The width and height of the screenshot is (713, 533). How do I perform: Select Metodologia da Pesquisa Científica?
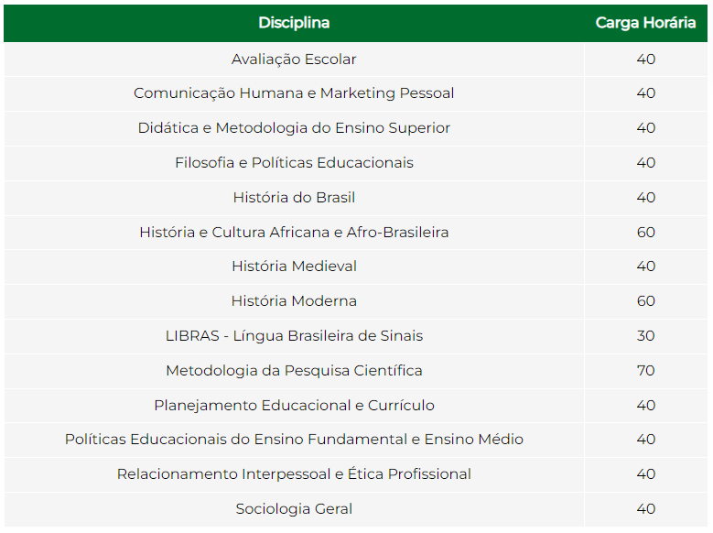(x=294, y=371)
